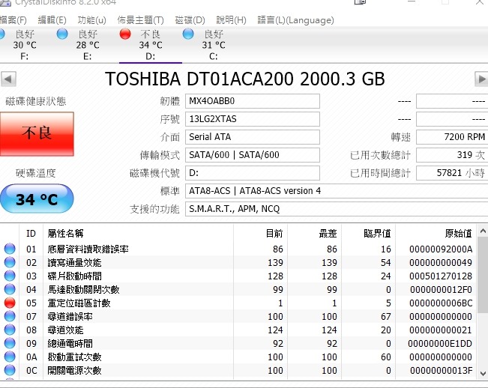Click the blue status icon of attribute 01
488x388 pixels.
point(10,249)
